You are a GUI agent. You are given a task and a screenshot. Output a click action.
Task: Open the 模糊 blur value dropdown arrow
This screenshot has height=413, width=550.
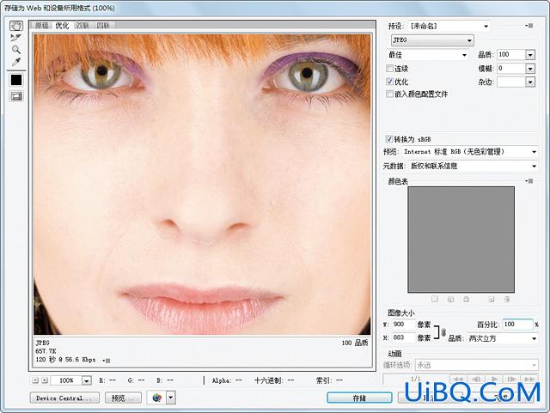pos(530,69)
